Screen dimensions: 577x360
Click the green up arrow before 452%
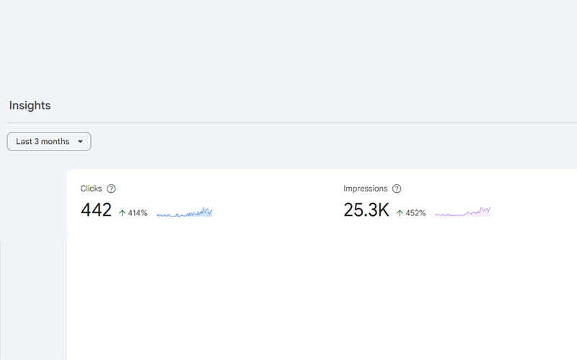[x=400, y=213]
